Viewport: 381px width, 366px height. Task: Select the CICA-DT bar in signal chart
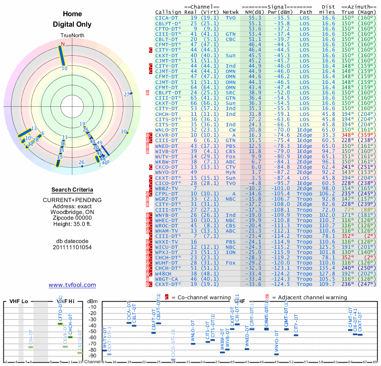[x=129, y=323]
